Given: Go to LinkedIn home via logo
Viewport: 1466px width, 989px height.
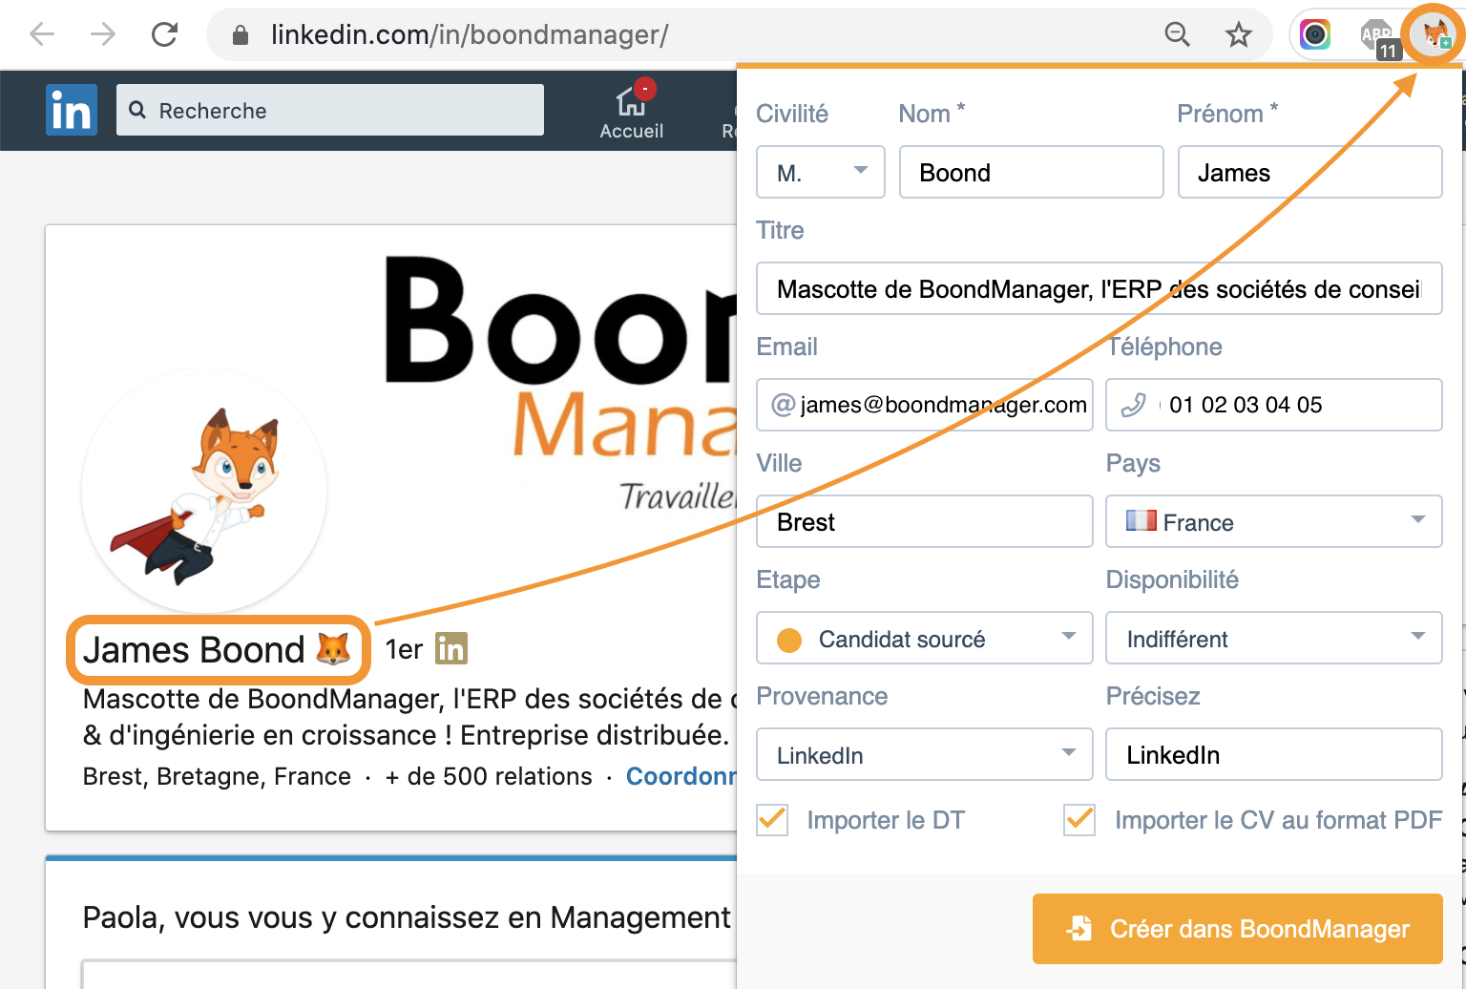Looking at the screenshot, I should click(x=72, y=110).
